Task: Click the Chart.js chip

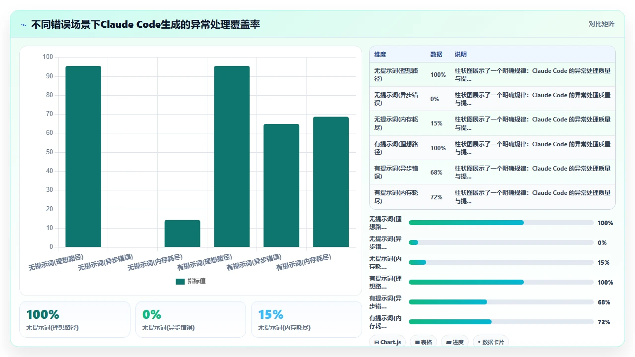Action: (387, 342)
